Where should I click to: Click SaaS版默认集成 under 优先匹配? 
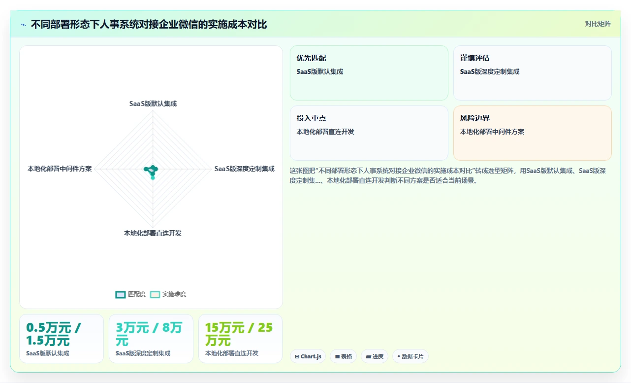click(x=319, y=71)
